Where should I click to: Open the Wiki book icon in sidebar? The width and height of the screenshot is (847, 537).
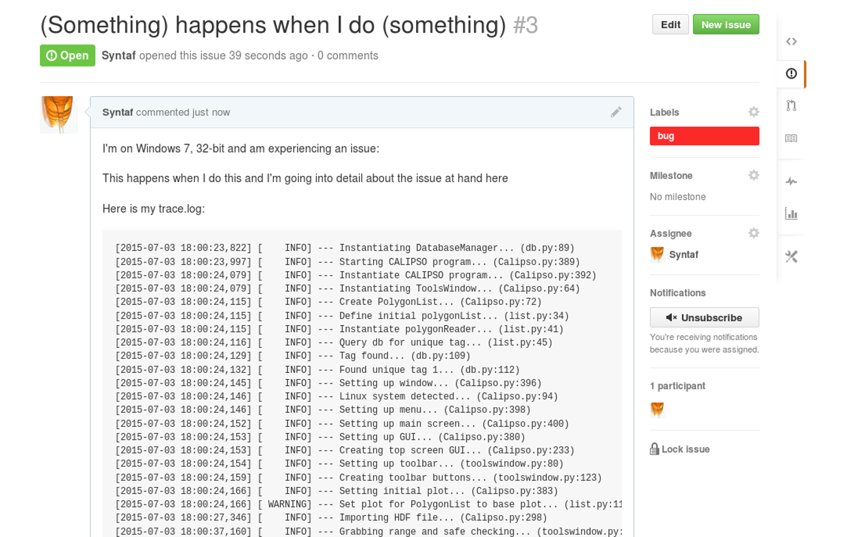791,138
